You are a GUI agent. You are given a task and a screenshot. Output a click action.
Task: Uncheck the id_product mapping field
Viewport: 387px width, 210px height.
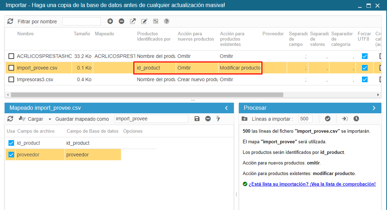[11, 143]
